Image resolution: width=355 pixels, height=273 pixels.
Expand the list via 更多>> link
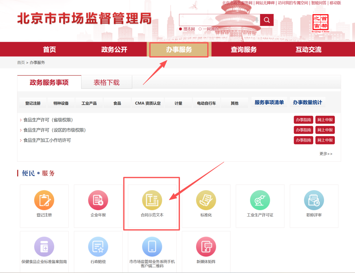[x=326, y=154]
